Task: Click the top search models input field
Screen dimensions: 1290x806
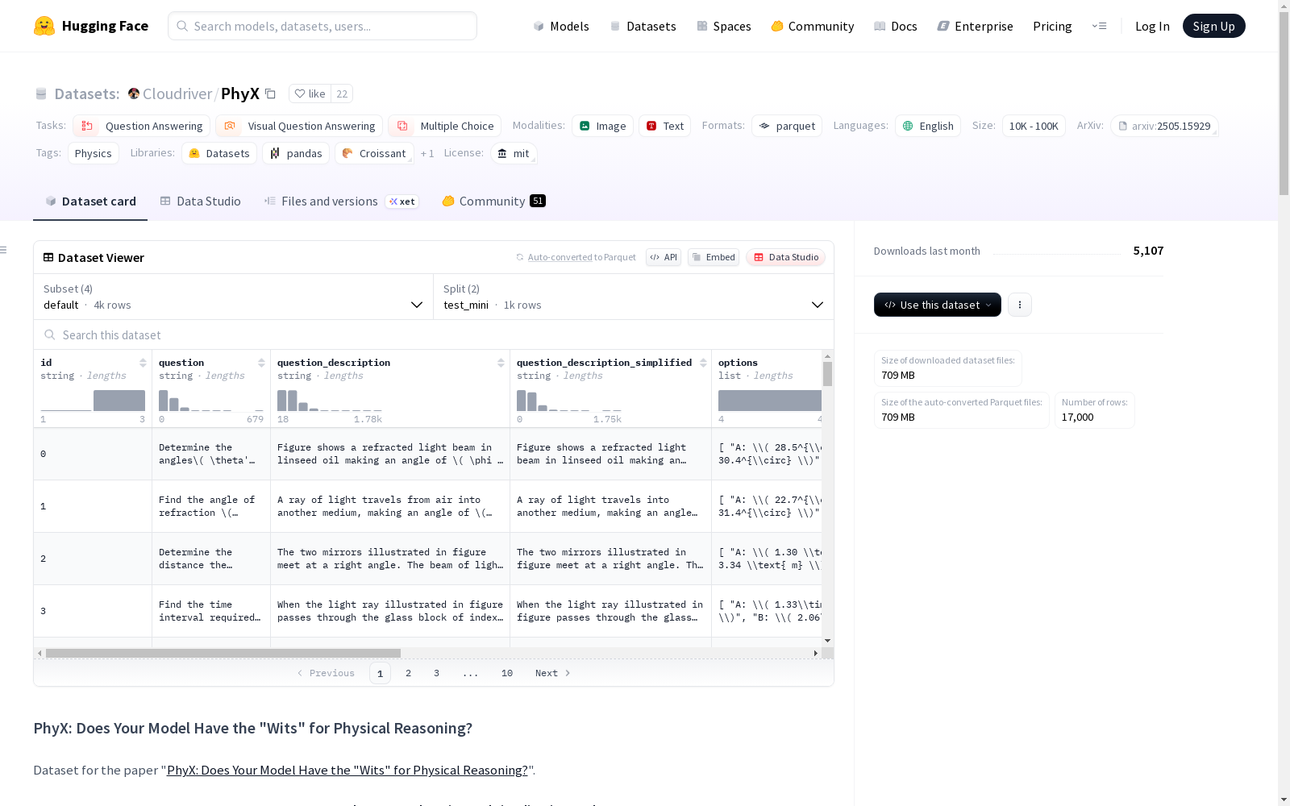Action: click(x=322, y=26)
